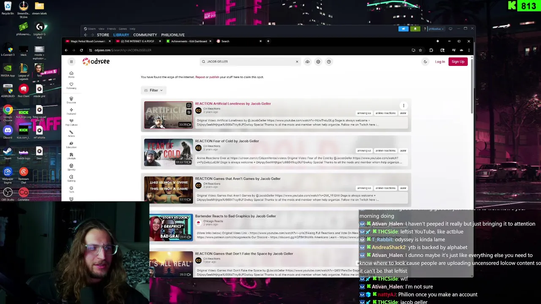
Task: Click This Is Not A Game thumbnail
Action: tap(168, 190)
